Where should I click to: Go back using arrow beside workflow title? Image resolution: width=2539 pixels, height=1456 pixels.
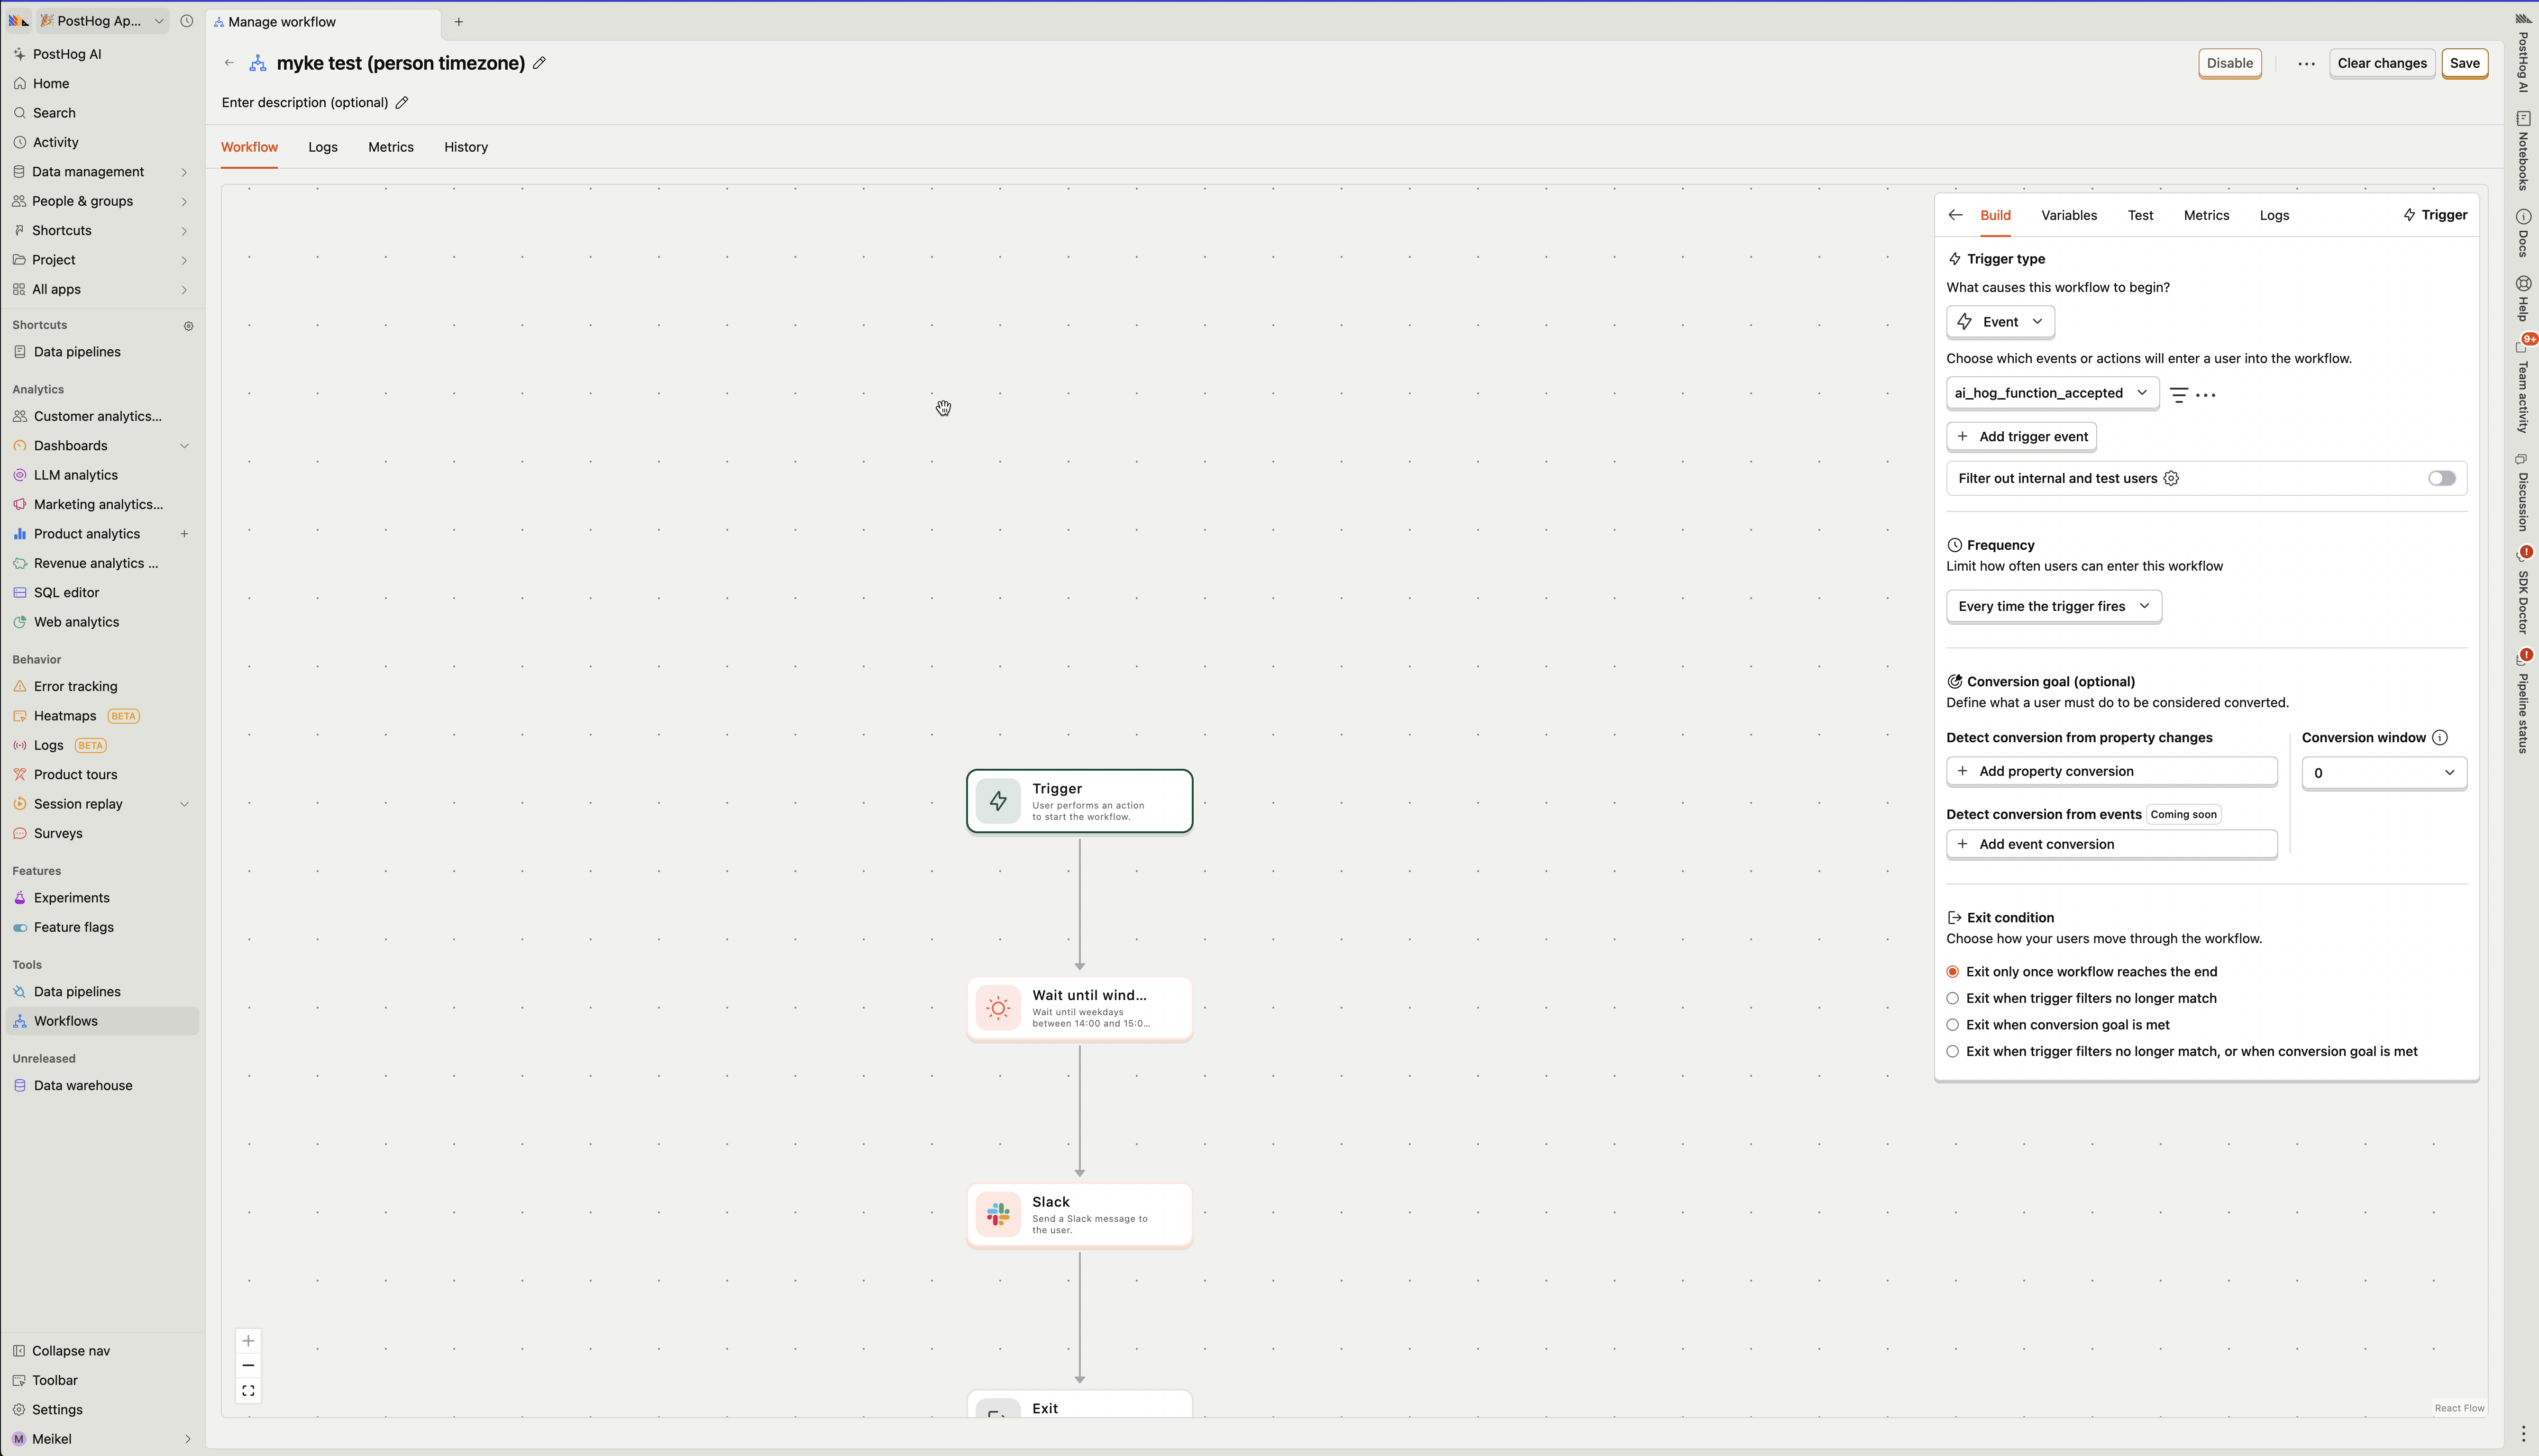pos(229,63)
